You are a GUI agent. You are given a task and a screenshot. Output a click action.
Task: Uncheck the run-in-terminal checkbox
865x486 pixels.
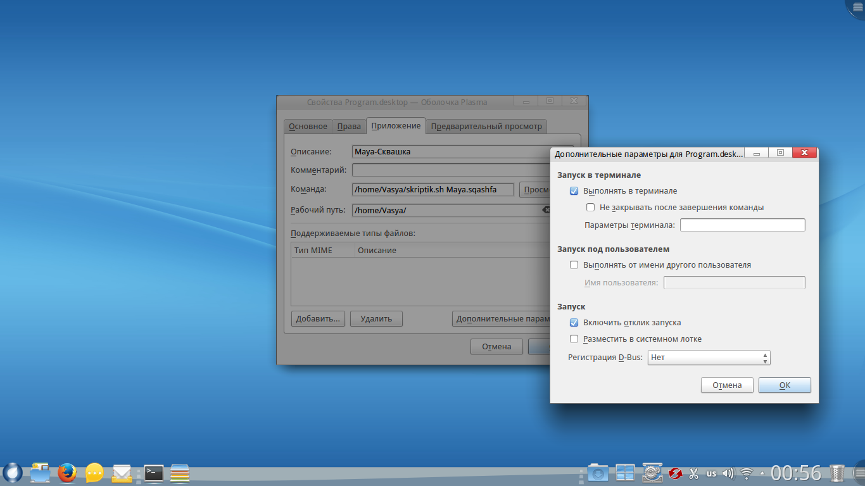pos(574,190)
